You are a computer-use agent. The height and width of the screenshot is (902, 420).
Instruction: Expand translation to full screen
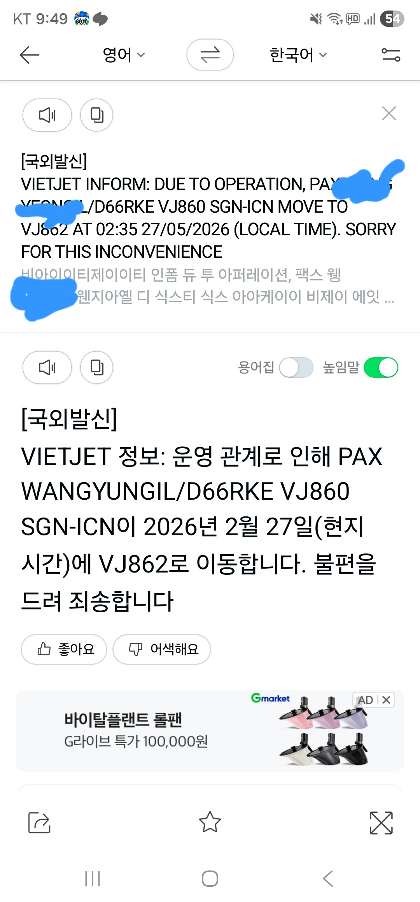[x=381, y=823]
